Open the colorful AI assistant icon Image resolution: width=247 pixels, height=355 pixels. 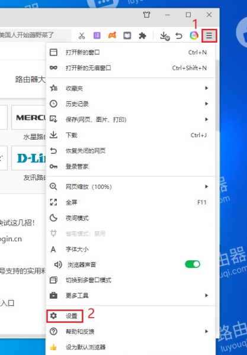194,35
